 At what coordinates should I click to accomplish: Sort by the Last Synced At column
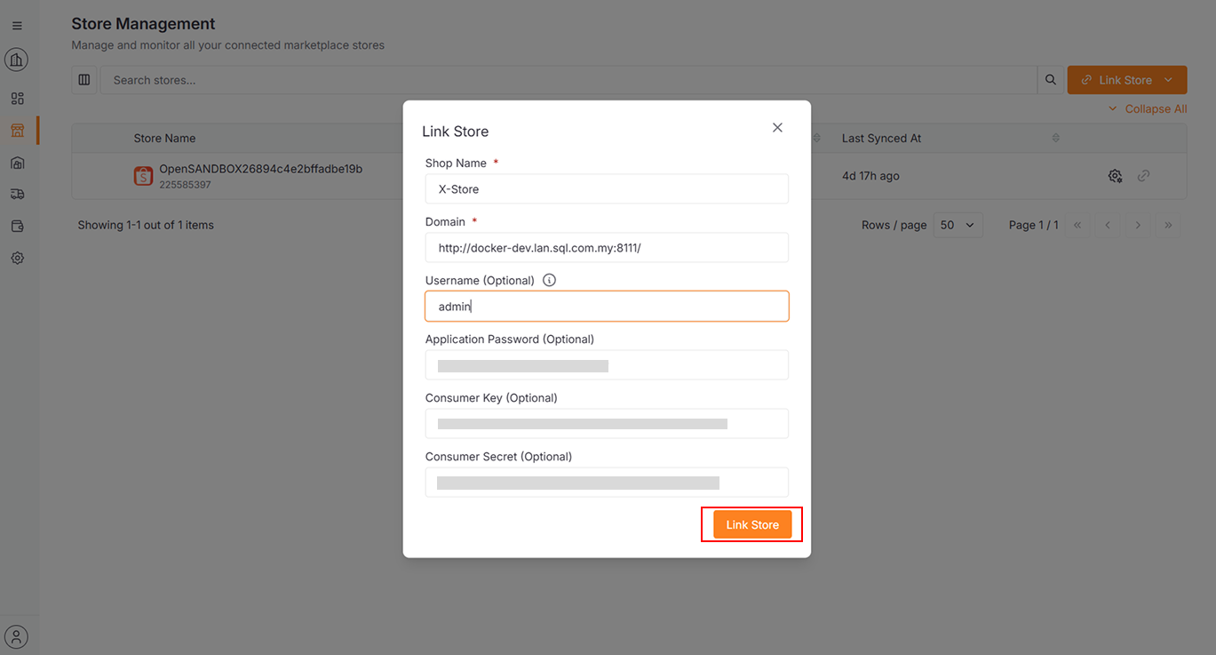[1055, 139]
